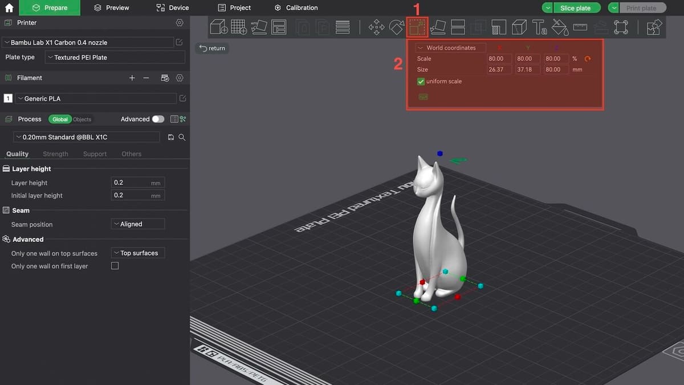Open the World coordinates dropdown
Image resolution: width=684 pixels, height=385 pixels.
tap(450, 48)
